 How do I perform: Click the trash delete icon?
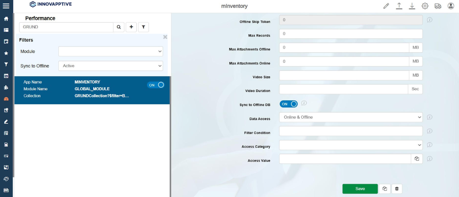pyautogui.click(x=397, y=189)
